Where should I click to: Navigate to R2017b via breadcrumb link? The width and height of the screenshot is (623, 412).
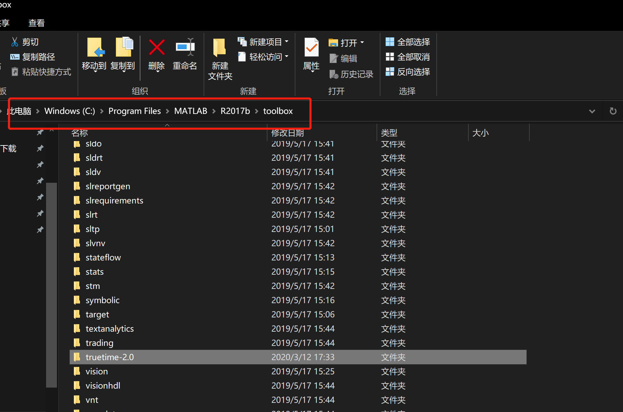[x=235, y=111]
